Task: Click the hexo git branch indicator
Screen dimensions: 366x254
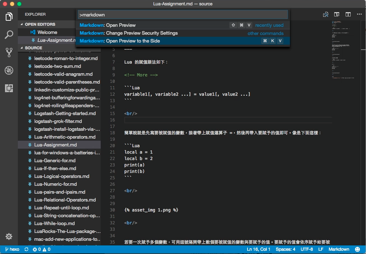Action: click(x=12, y=249)
